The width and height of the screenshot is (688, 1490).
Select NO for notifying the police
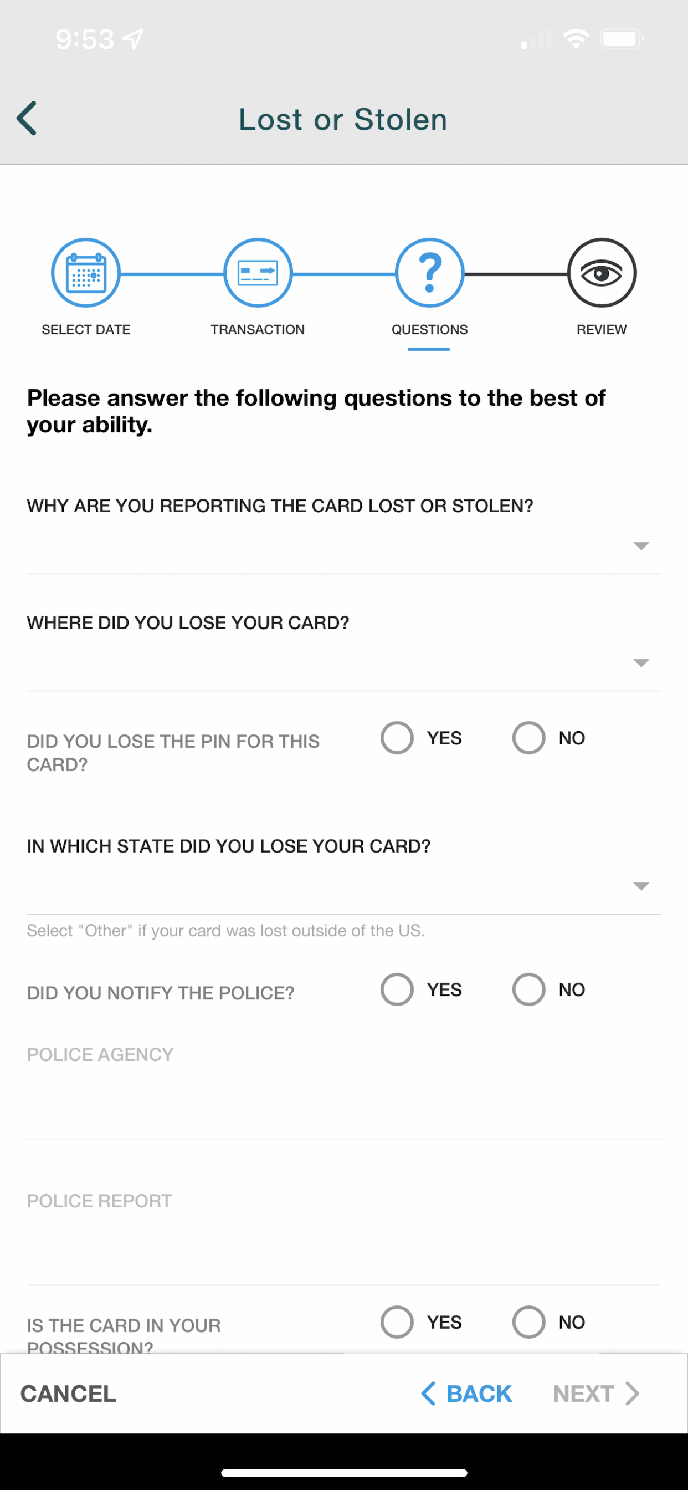tap(528, 989)
